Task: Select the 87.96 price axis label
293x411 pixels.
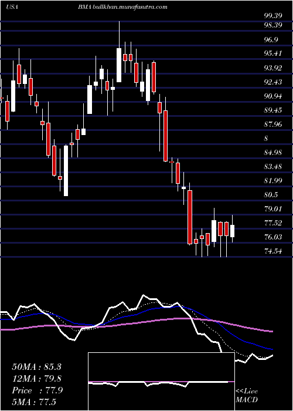Action: [x=273, y=124]
